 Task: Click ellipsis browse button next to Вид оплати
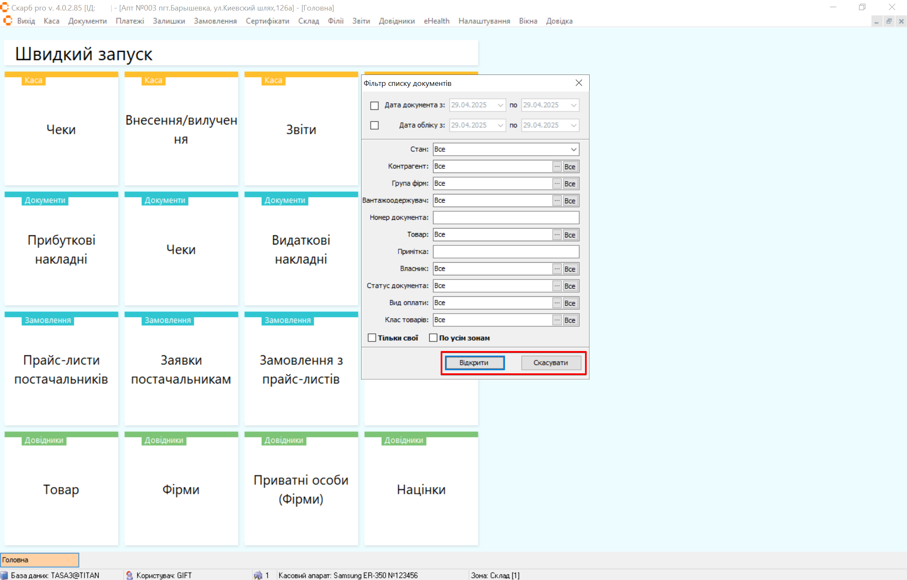(557, 303)
